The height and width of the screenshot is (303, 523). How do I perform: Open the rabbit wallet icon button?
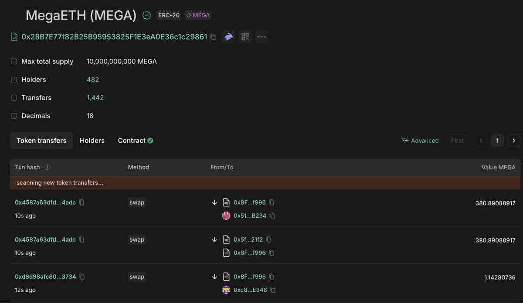tap(229, 37)
